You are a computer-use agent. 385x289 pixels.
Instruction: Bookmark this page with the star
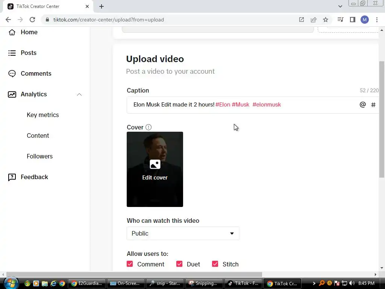point(326,20)
